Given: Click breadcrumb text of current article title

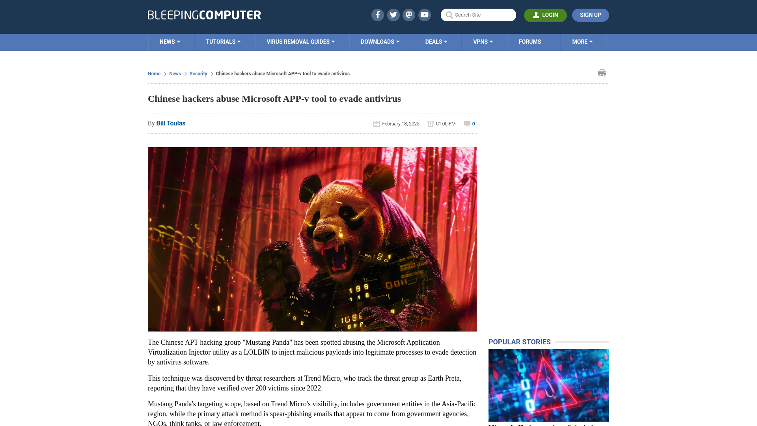Looking at the screenshot, I should point(283,74).
